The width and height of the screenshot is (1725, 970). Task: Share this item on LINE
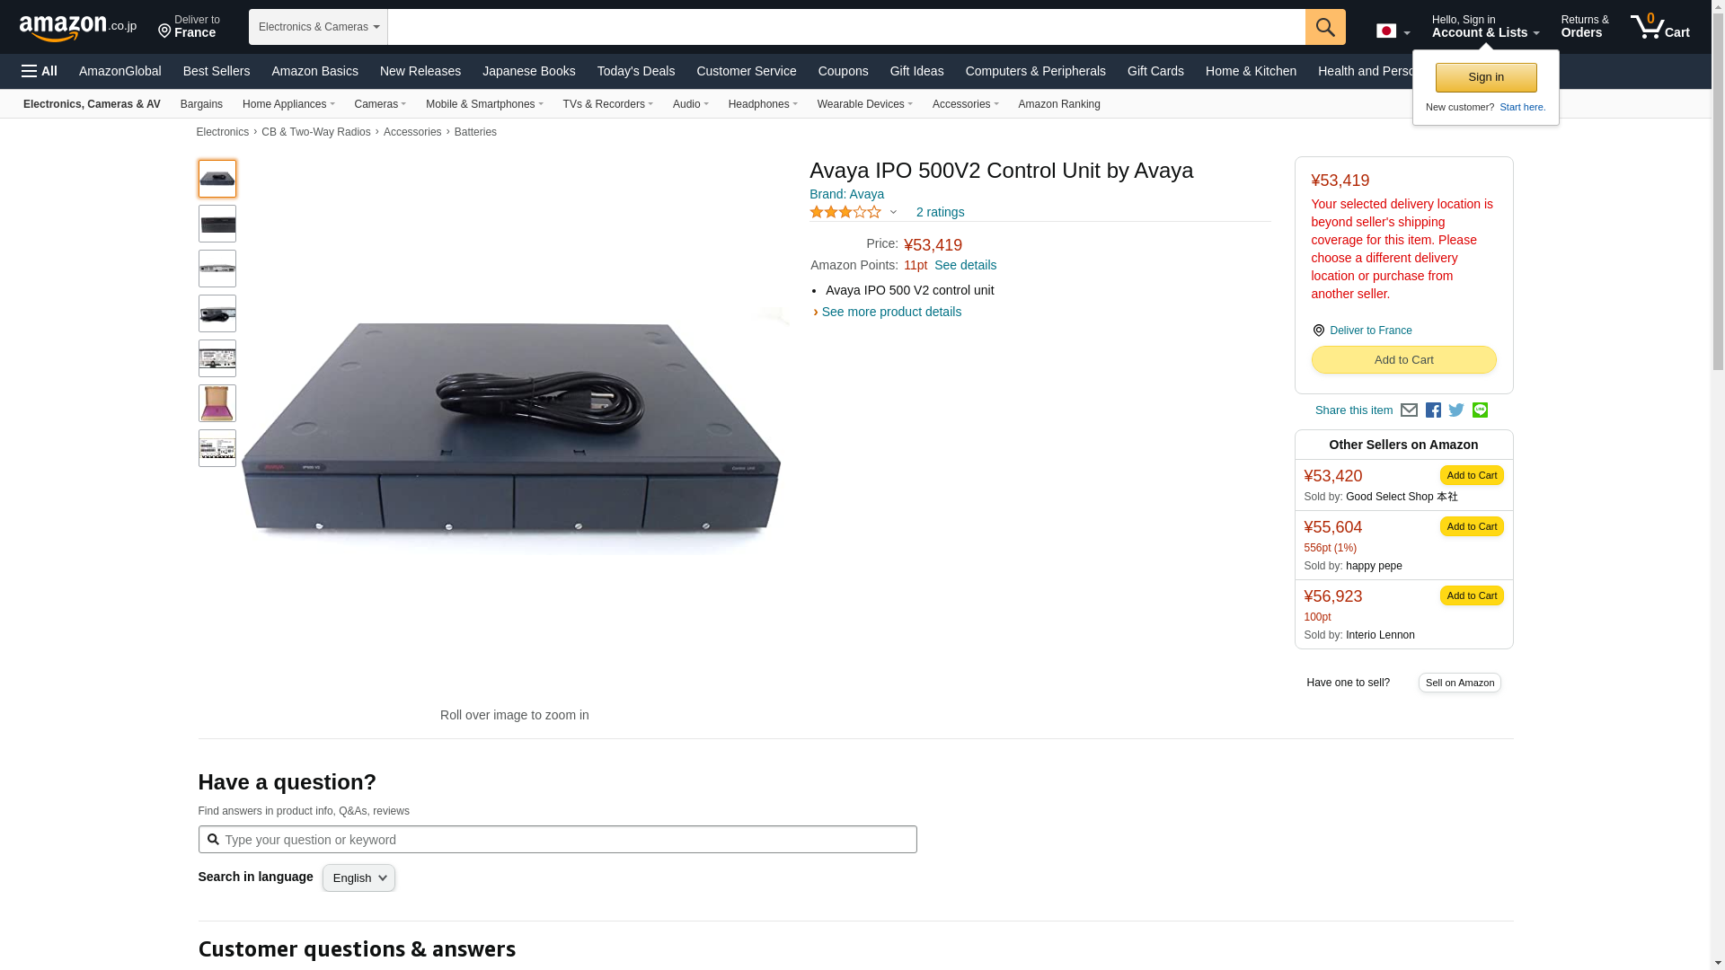point(1480,410)
